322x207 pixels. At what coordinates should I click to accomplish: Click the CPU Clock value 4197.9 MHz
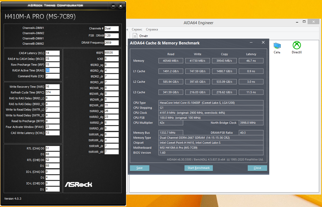pyautogui.click(x=211, y=113)
